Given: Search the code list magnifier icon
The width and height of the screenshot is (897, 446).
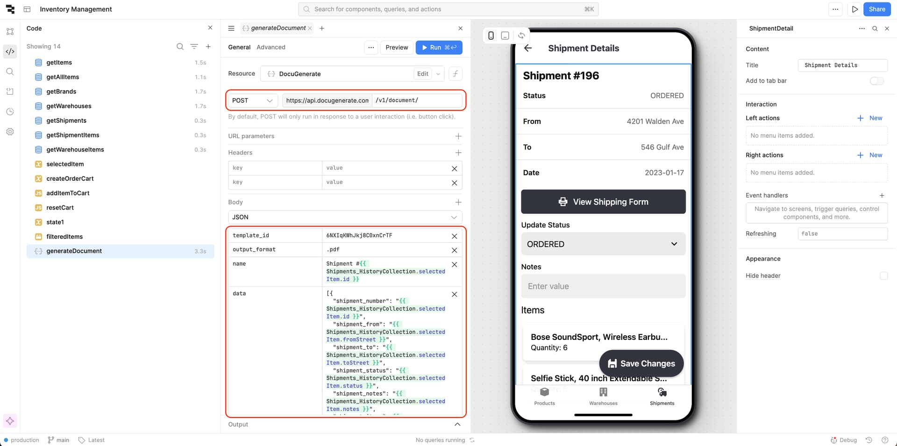Looking at the screenshot, I should click(180, 46).
